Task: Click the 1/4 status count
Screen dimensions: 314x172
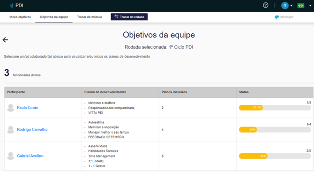Action: point(308,124)
